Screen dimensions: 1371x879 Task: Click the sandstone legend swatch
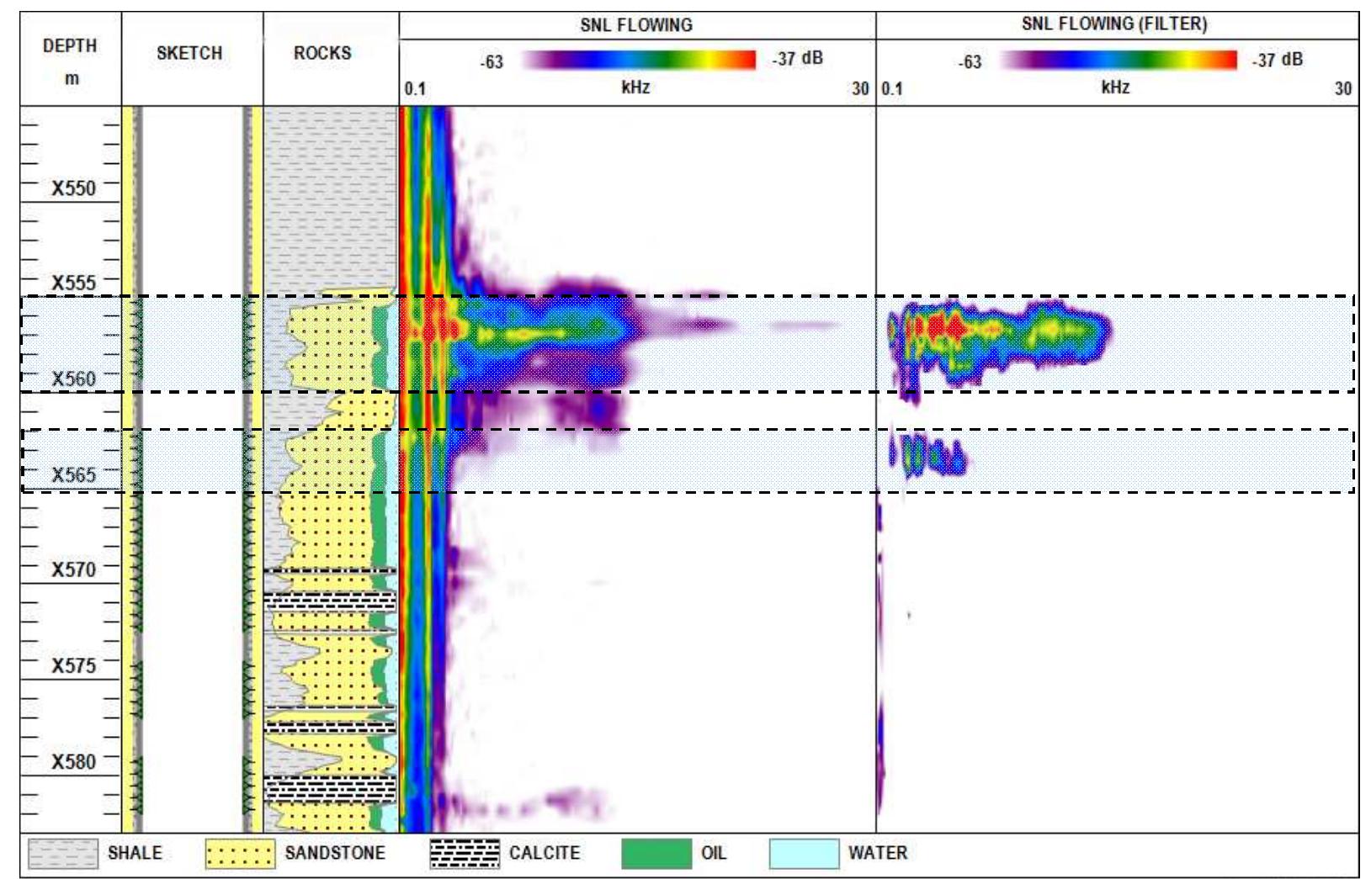pos(240,854)
